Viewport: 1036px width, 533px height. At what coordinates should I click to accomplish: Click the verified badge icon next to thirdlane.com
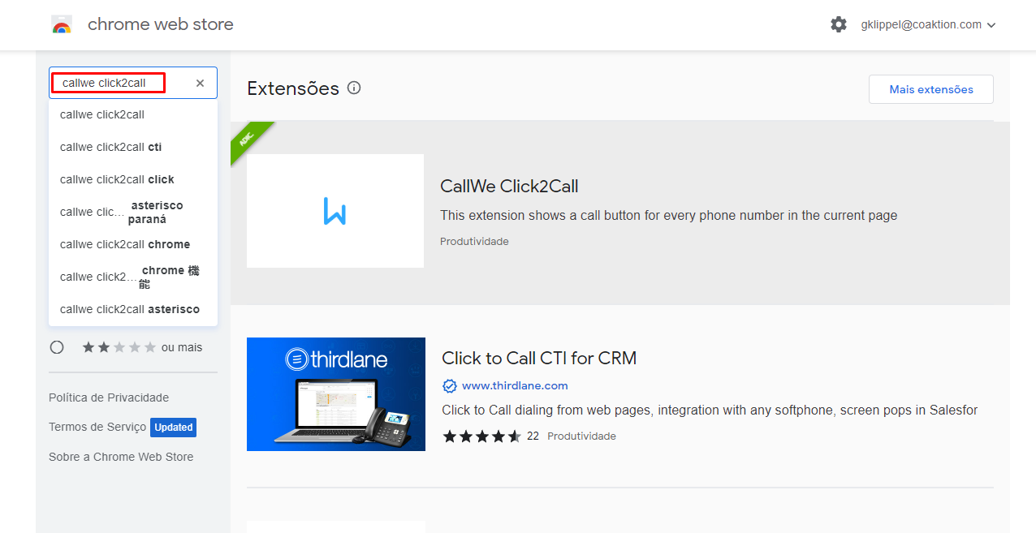[x=449, y=385]
